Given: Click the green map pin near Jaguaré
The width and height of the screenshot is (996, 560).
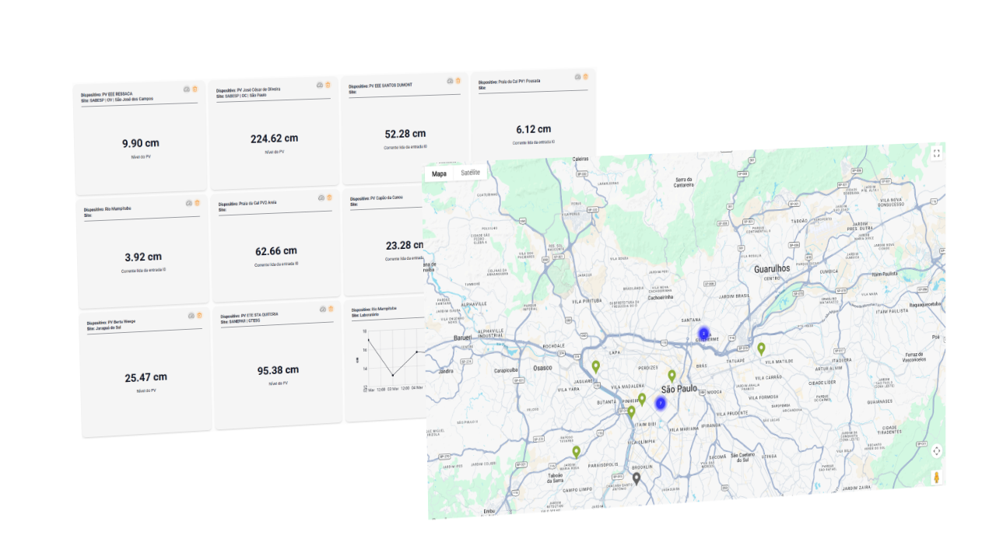Looking at the screenshot, I should [596, 366].
